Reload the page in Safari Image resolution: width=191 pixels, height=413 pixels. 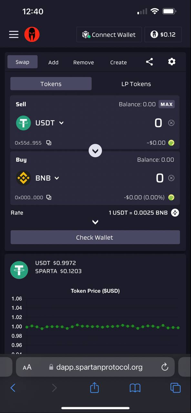[x=165, y=367]
